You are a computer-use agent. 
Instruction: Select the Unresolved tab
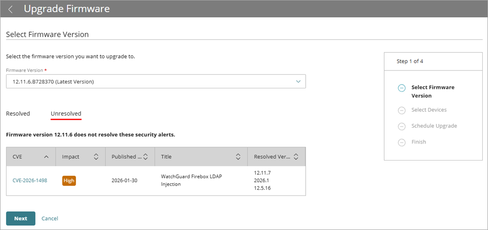click(x=66, y=114)
